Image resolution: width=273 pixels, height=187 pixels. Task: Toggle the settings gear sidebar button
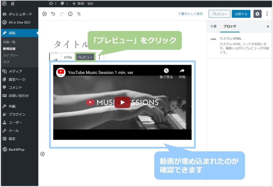(257, 14)
